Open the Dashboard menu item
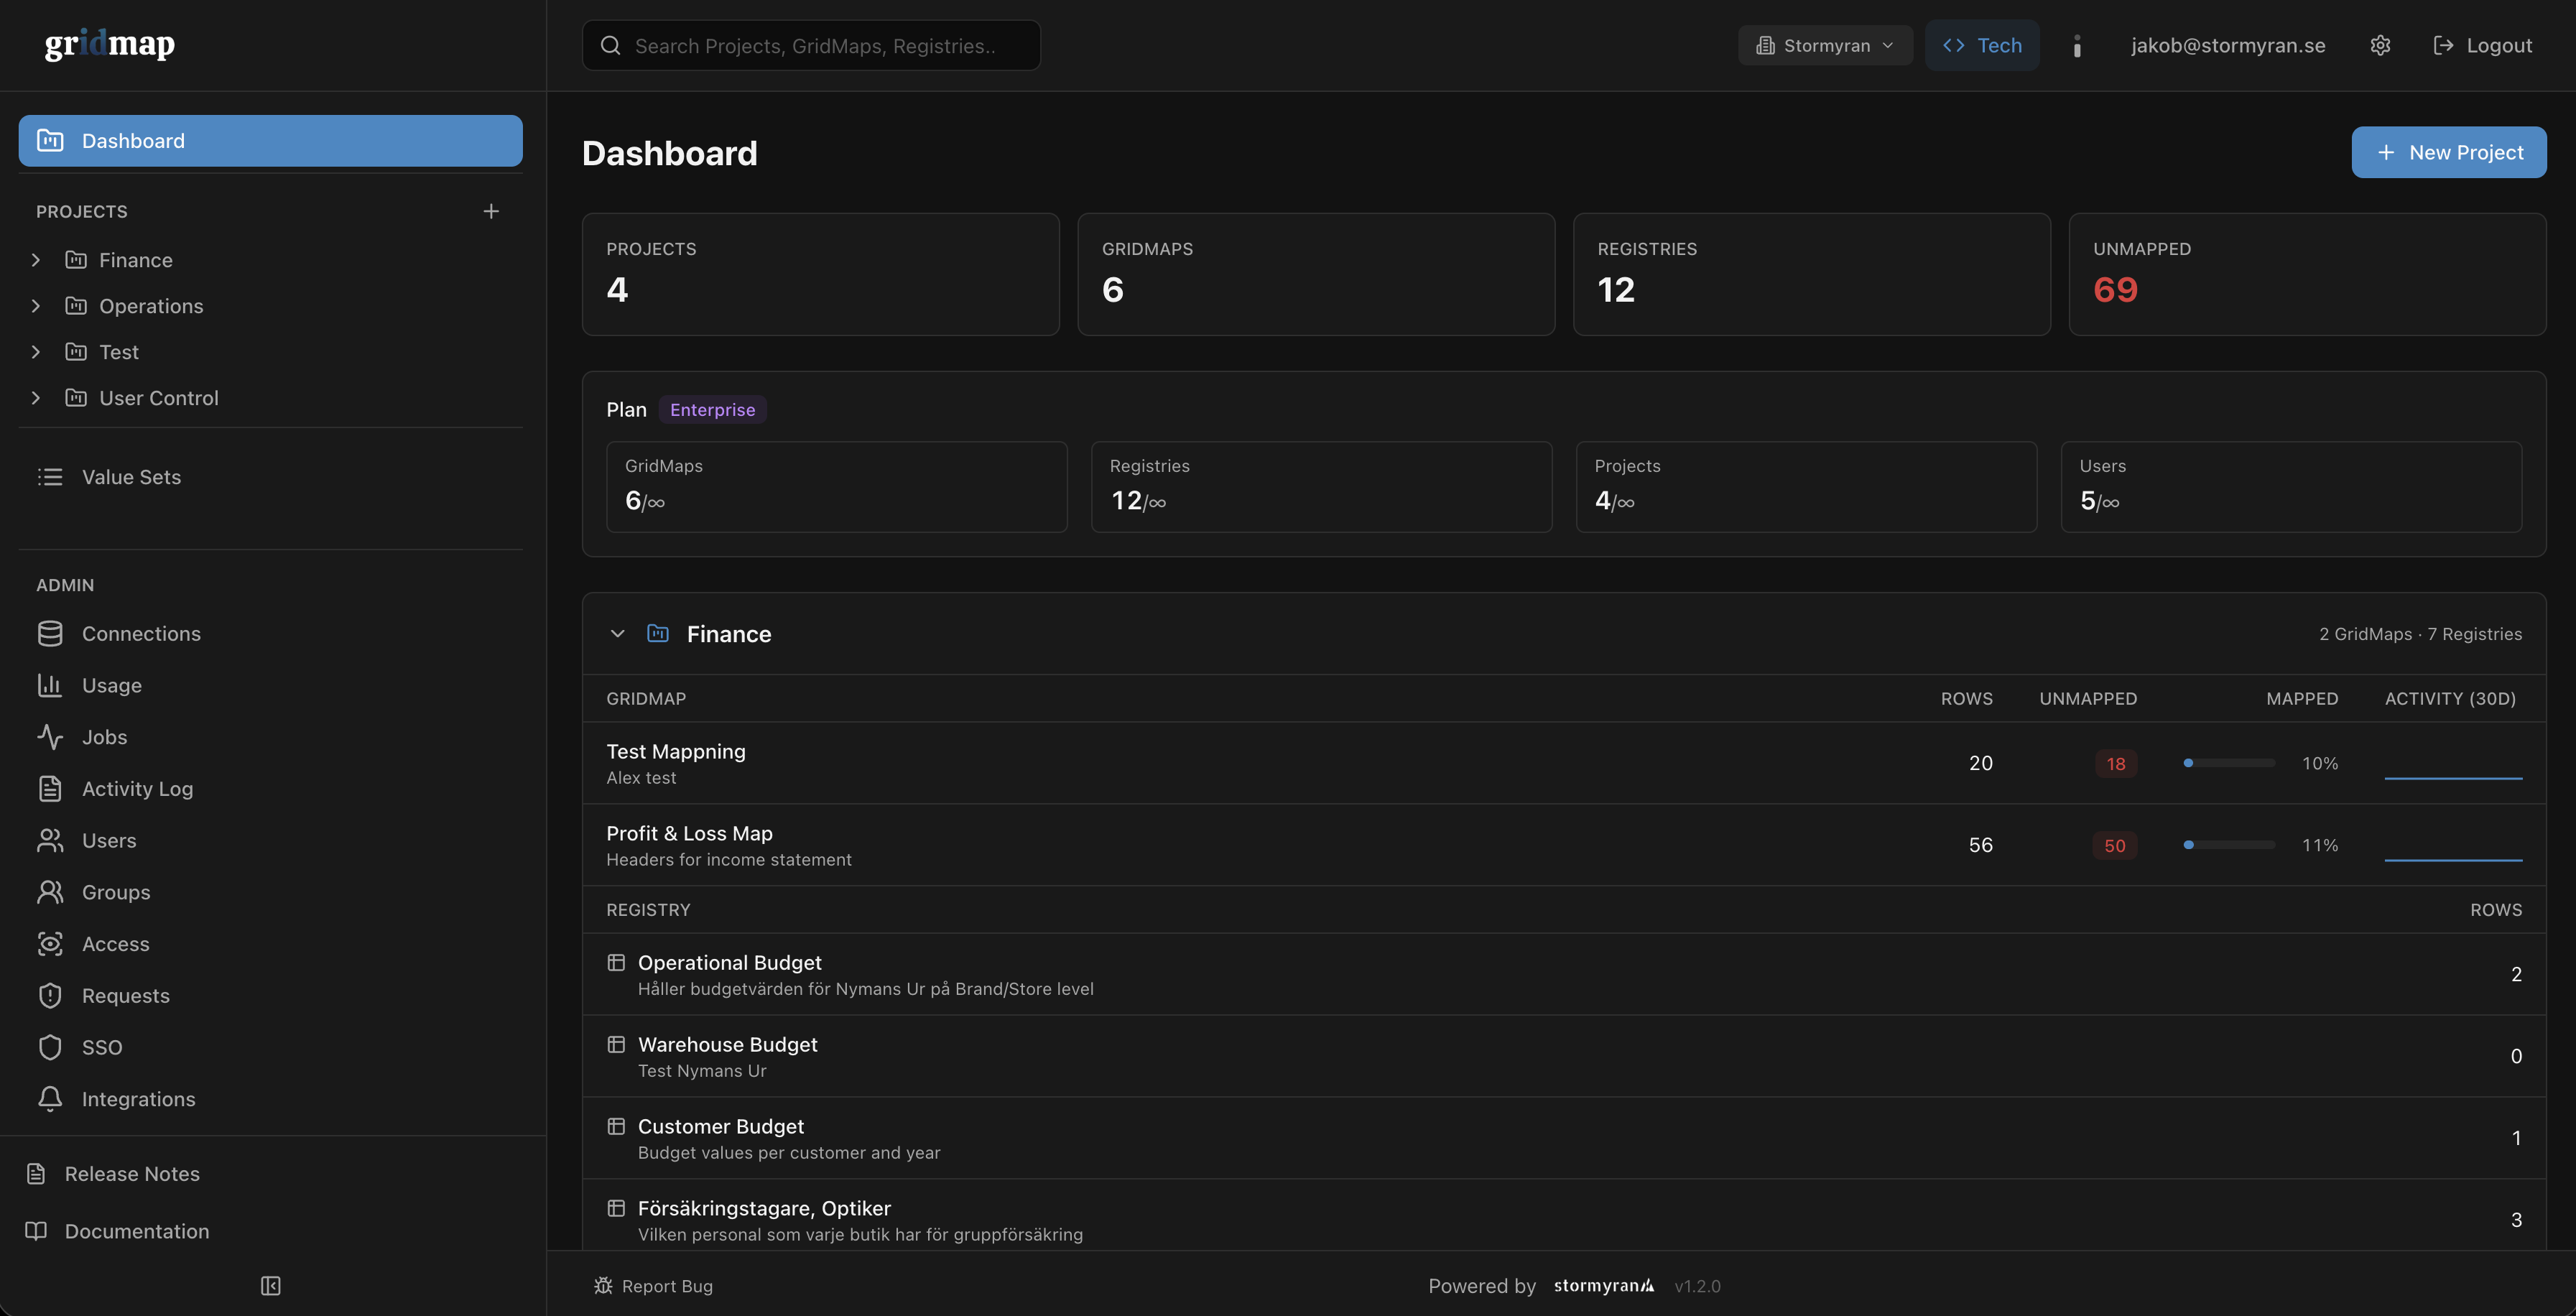This screenshot has height=1316, width=2576. coord(270,141)
